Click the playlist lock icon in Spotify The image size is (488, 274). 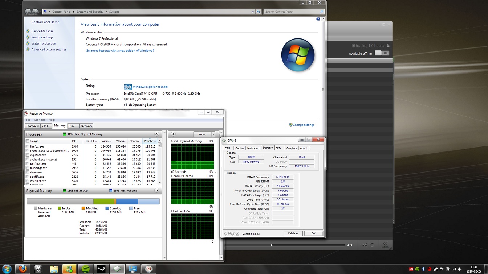click(x=388, y=46)
